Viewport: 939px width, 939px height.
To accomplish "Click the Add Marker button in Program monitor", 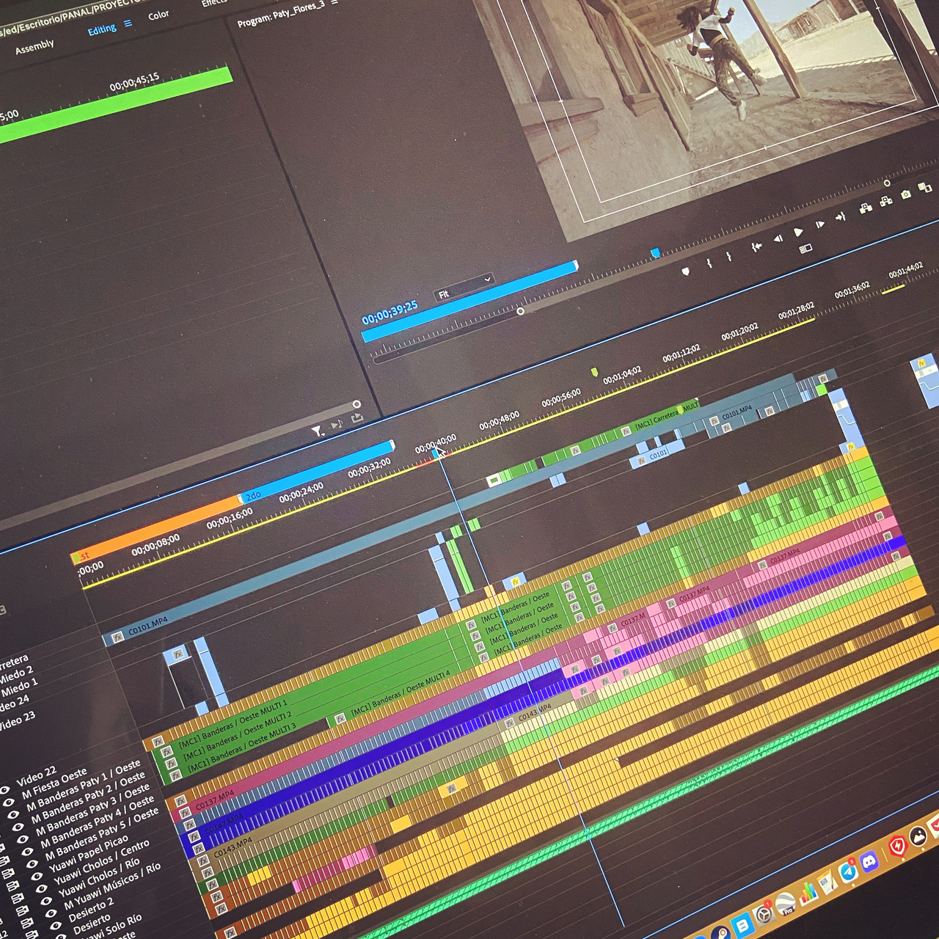I will [x=686, y=271].
